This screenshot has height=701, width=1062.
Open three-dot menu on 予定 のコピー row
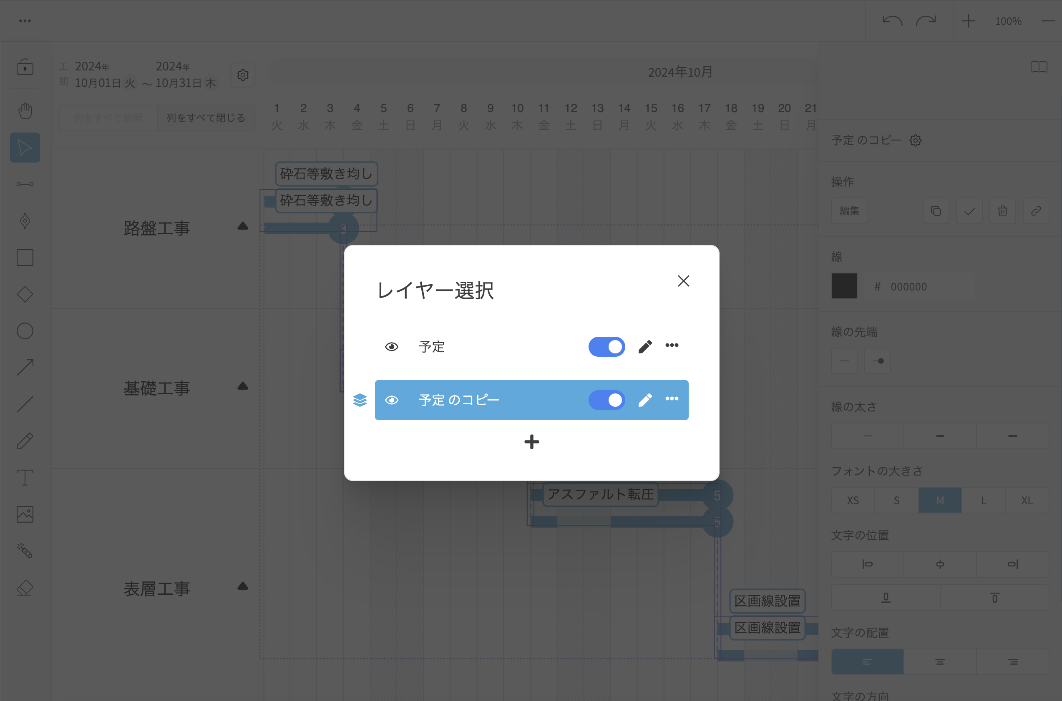point(672,398)
